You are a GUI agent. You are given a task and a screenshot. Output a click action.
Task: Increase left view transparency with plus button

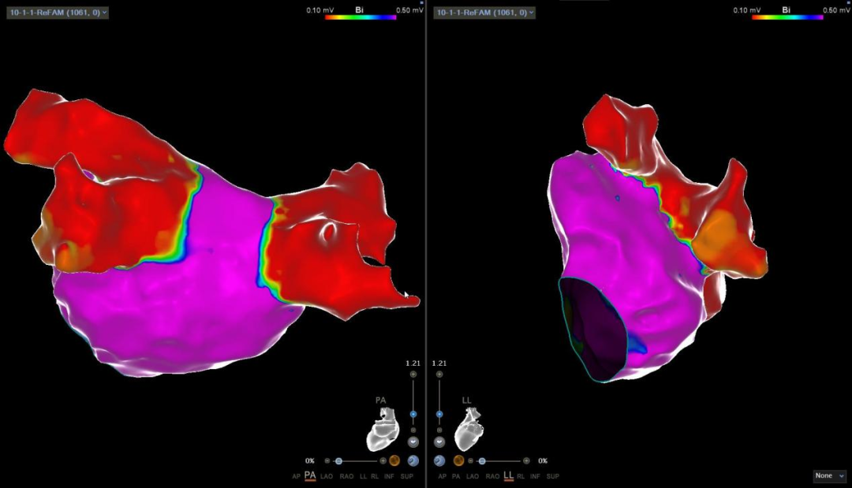(383, 460)
